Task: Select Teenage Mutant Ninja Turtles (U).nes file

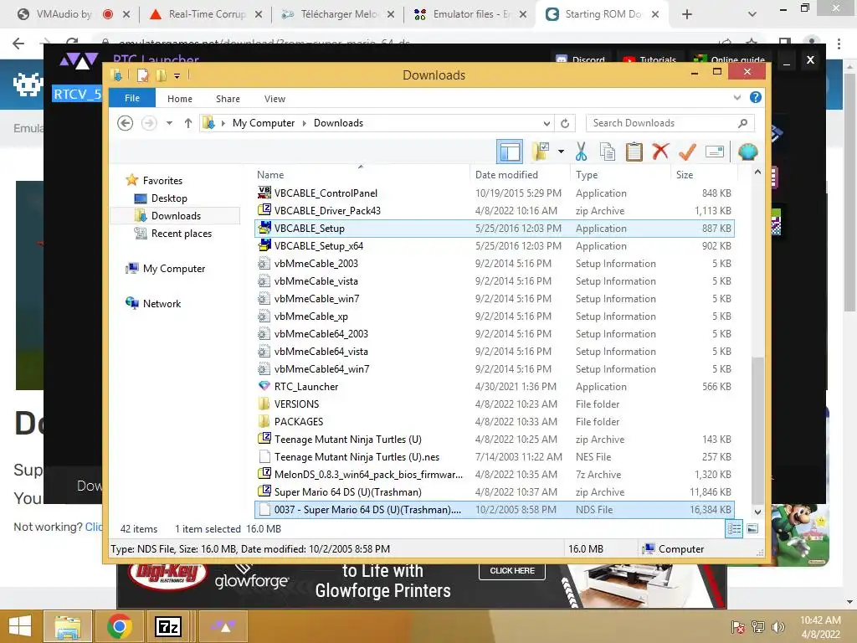Action: [494, 456]
